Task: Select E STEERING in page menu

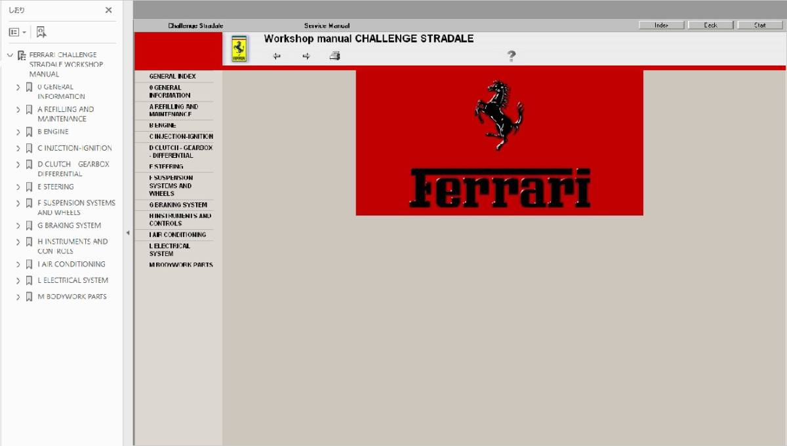Action: click(x=167, y=167)
